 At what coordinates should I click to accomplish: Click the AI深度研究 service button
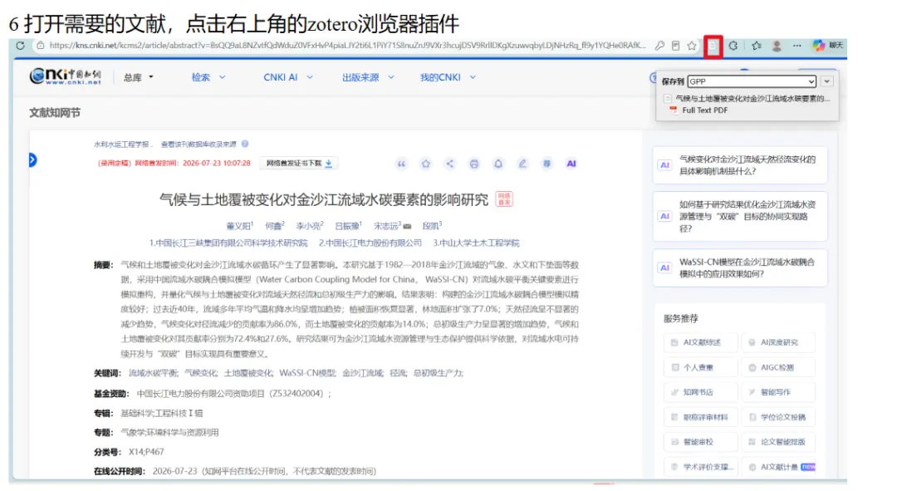pyautogui.click(x=778, y=343)
